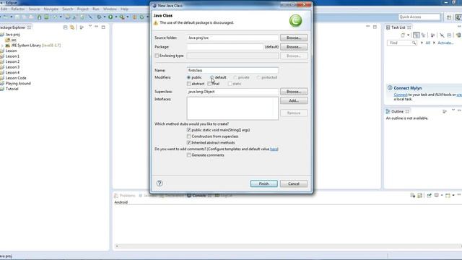Screen dimensions: 462x260
Task: Browse for the Source folder
Action: 294,38
